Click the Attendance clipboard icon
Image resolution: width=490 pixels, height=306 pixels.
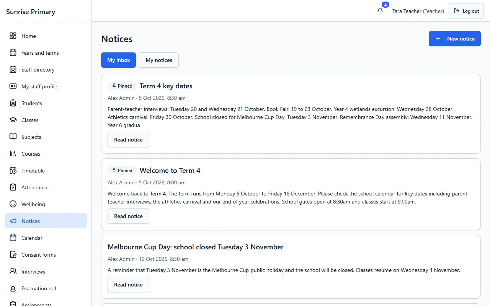[x=13, y=187]
